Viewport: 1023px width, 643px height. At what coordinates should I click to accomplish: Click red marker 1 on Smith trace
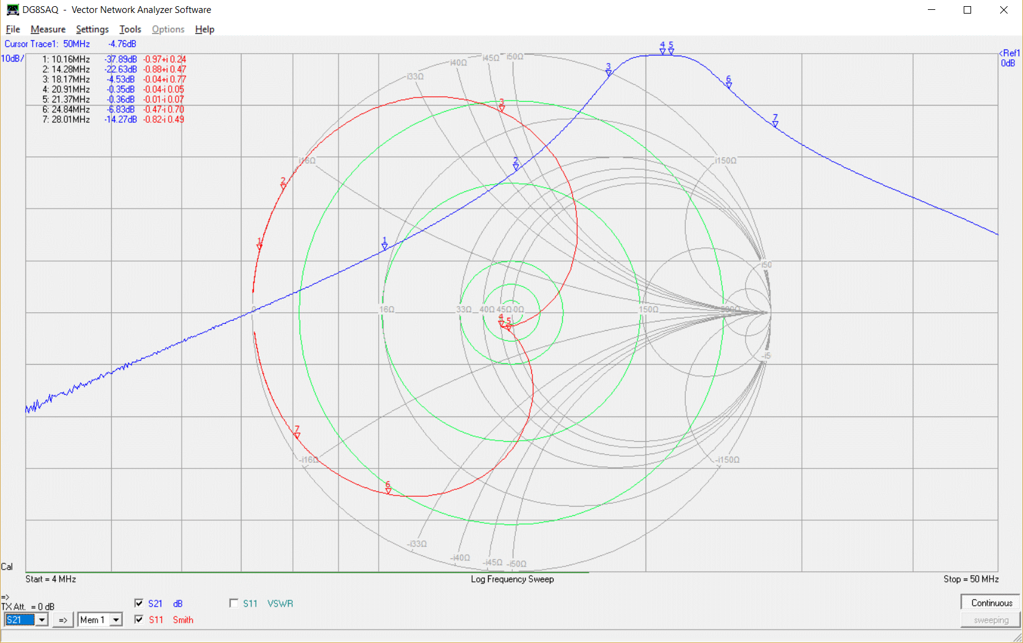[259, 244]
